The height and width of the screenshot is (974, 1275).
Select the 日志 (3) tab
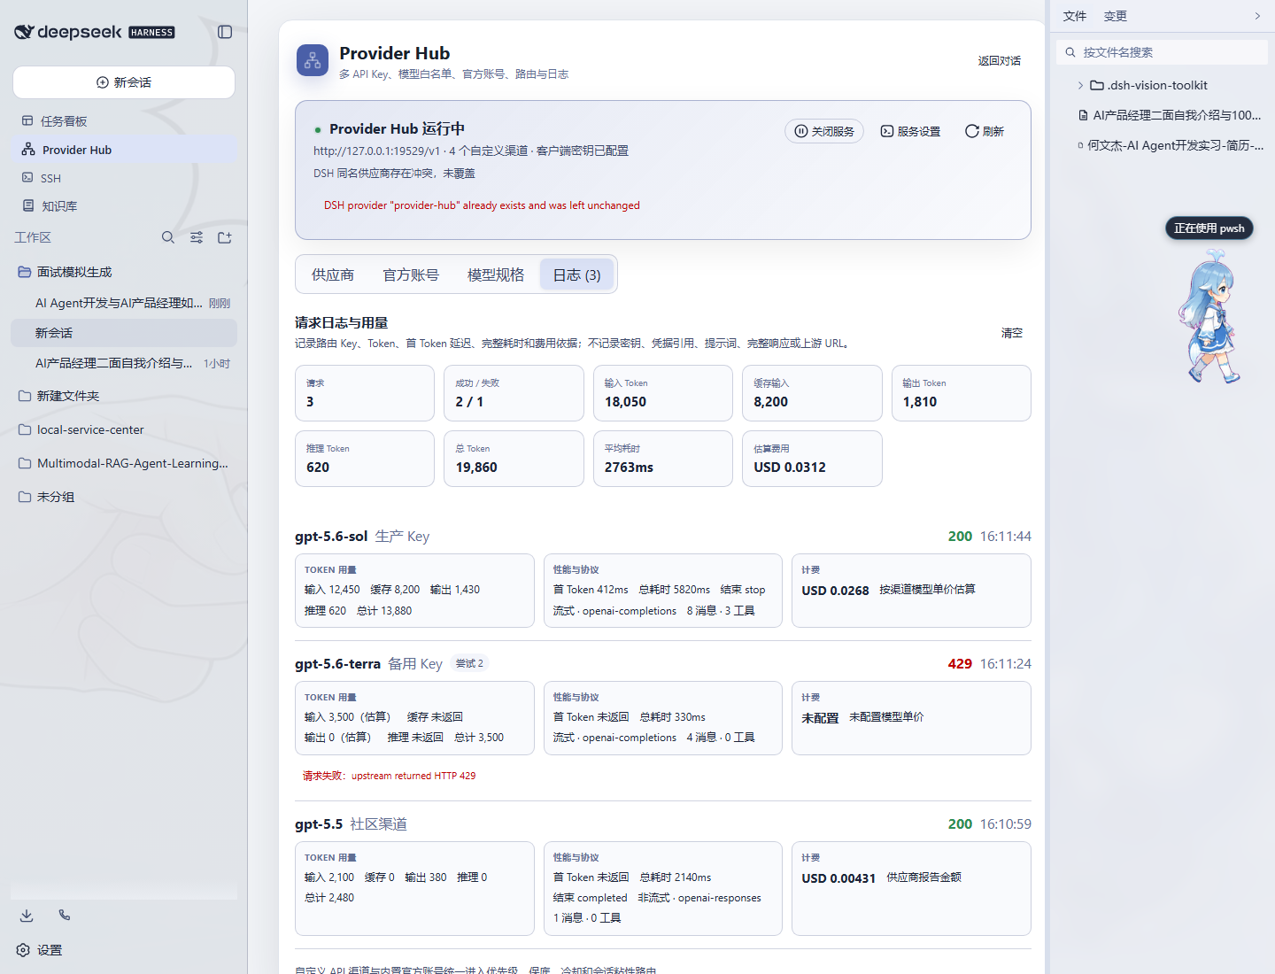[x=576, y=275]
